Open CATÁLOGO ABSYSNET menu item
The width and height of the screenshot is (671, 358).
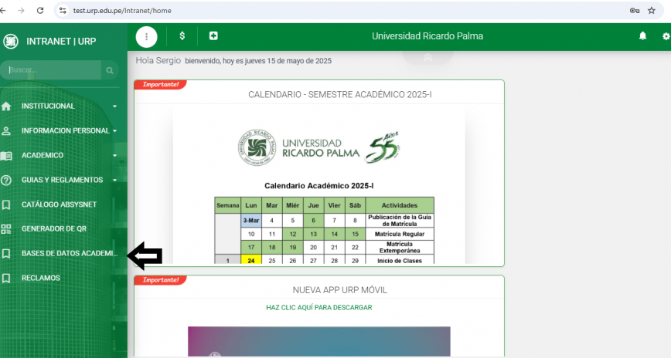60,204
